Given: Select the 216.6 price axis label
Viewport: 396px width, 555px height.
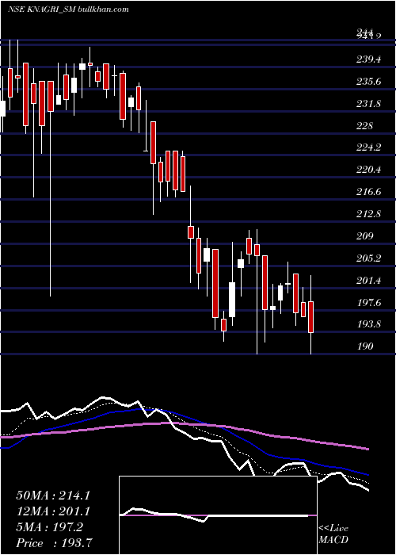Looking at the screenshot, I should coord(369,192).
